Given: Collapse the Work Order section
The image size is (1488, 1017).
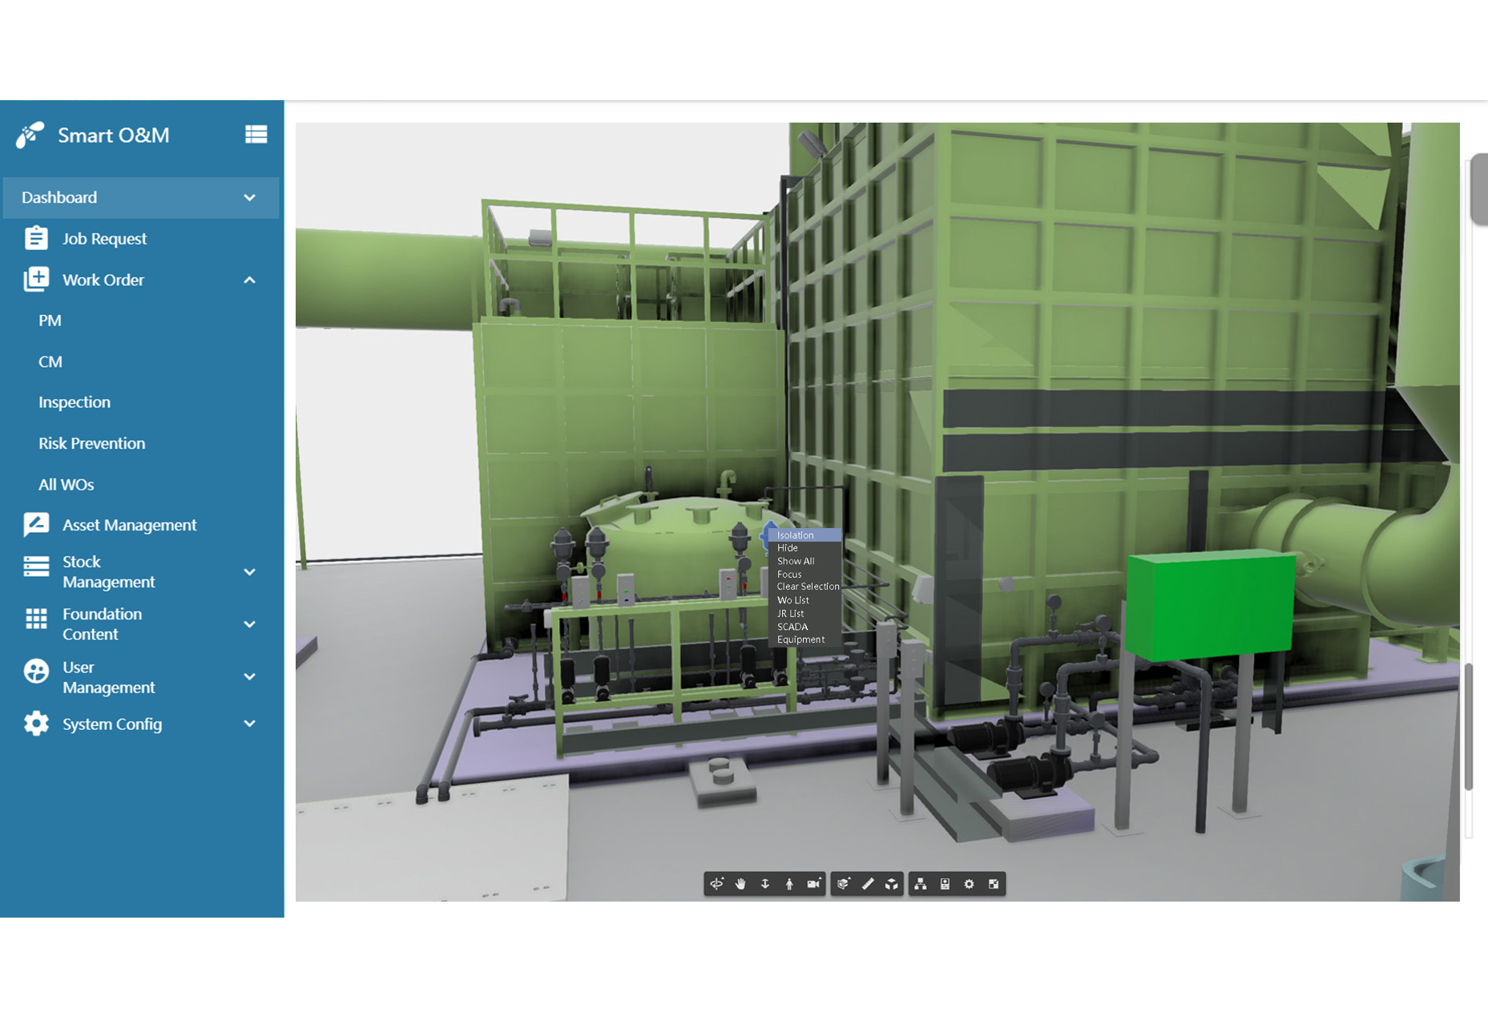Looking at the screenshot, I should pyautogui.click(x=249, y=280).
